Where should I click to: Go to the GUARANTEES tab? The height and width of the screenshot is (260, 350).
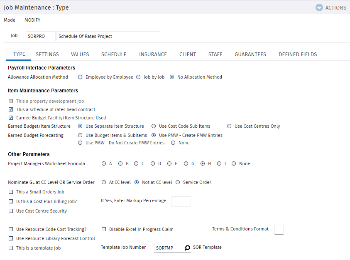point(250,54)
